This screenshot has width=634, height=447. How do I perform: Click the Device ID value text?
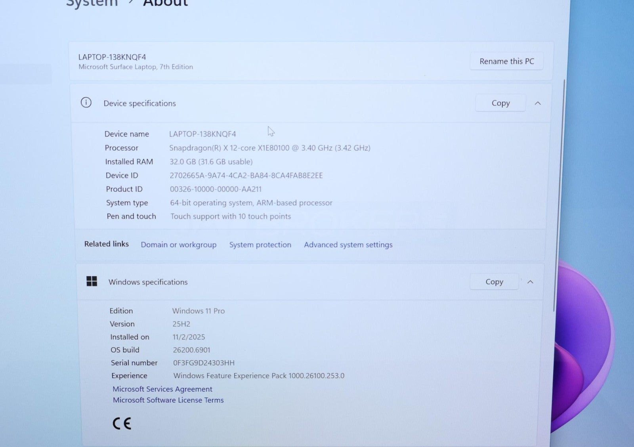(246, 176)
